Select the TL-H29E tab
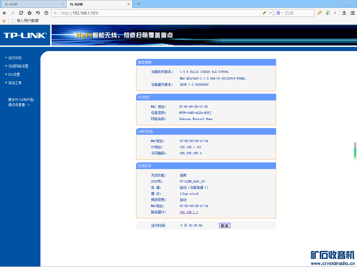Screen dimensions: 357x267 99,4
